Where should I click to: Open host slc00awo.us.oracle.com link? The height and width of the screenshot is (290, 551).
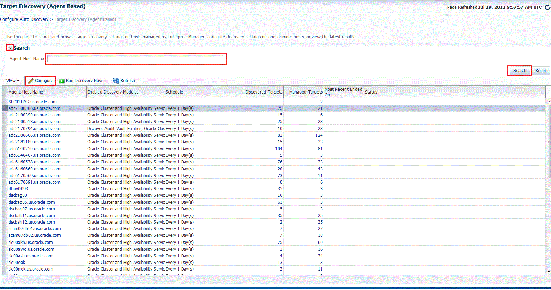(x=31, y=249)
